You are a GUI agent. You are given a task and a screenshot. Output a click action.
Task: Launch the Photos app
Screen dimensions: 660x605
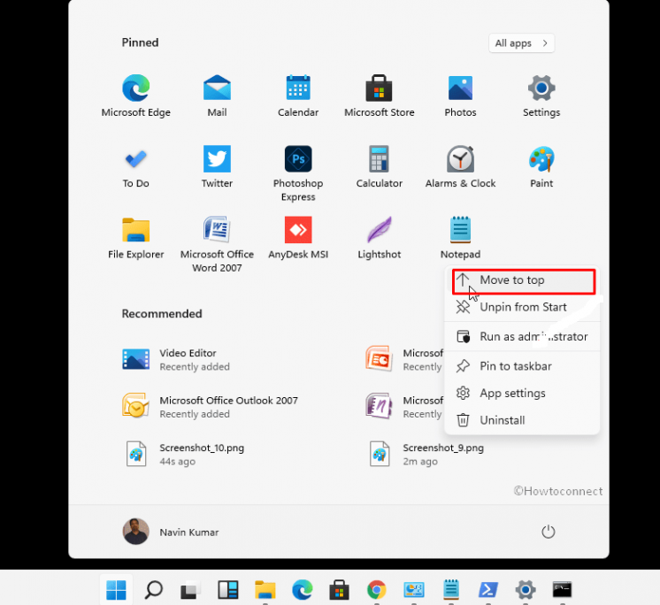(x=460, y=96)
